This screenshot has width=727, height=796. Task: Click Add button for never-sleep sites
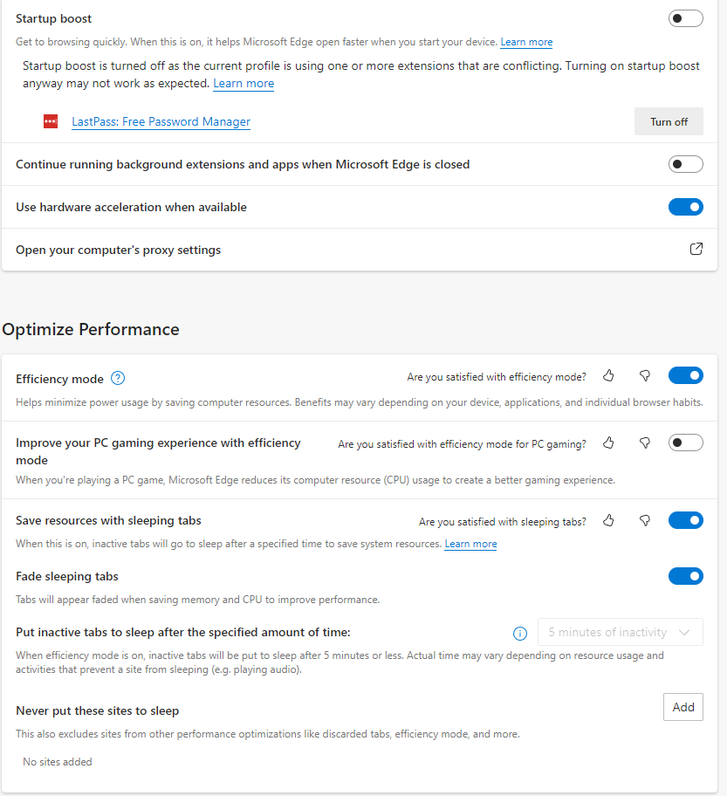tap(683, 707)
